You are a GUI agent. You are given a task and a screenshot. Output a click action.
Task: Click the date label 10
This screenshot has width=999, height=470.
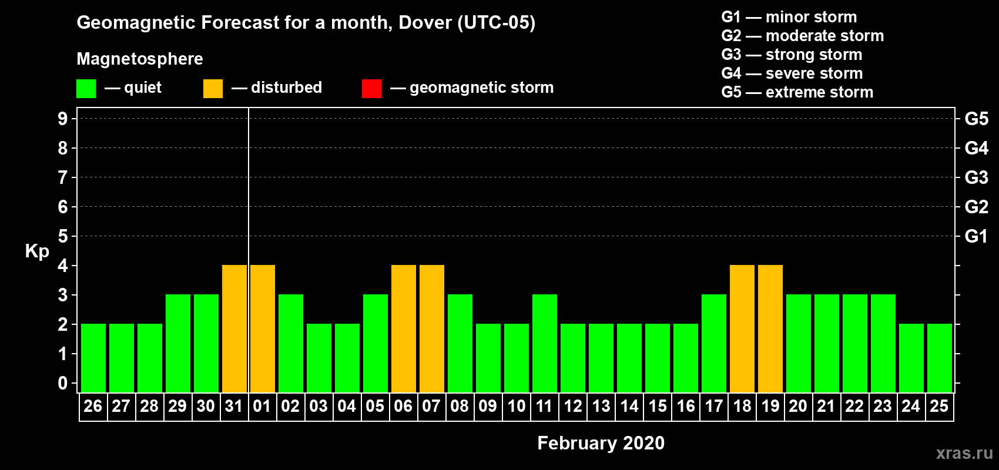(516, 406)
